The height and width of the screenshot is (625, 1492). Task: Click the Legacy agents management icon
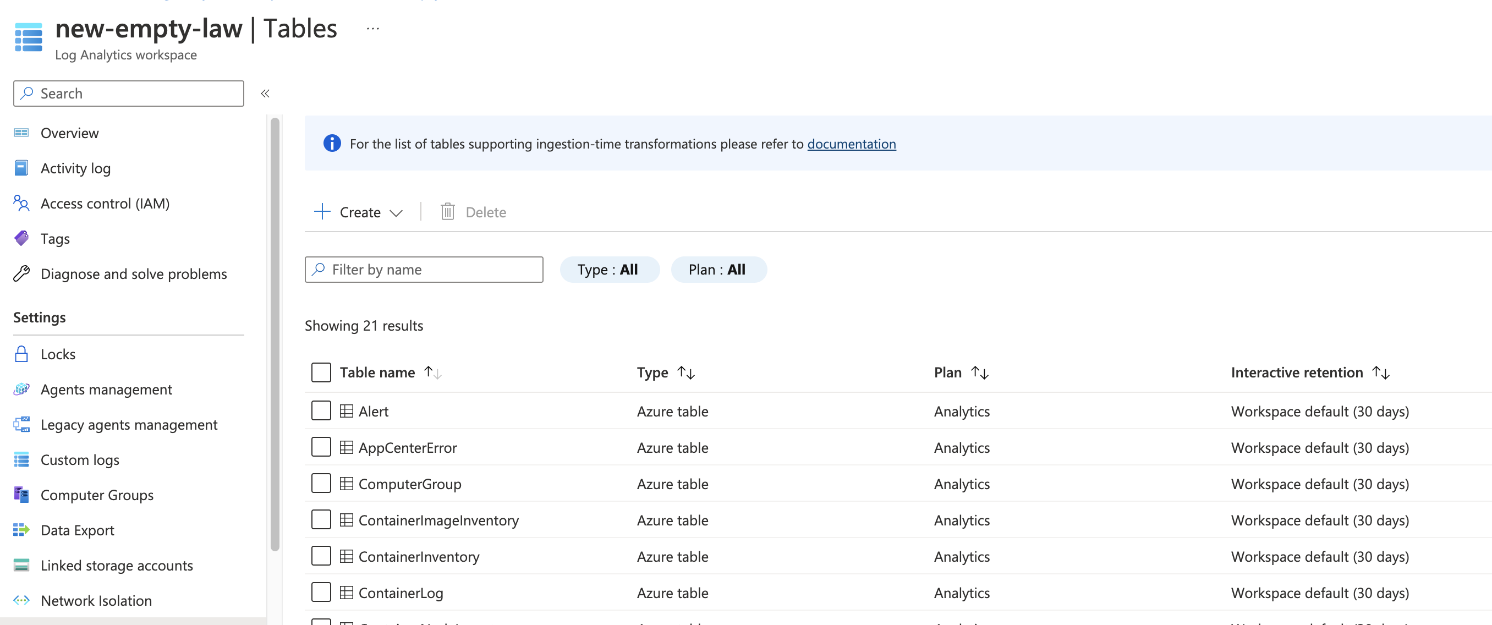click(21, 425)
